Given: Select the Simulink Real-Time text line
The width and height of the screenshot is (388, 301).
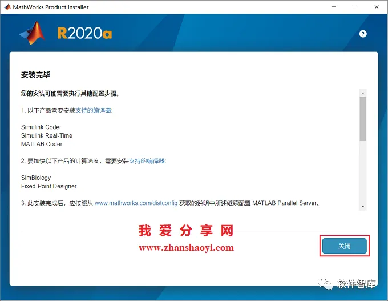Looking at the screenshot, I should pyautogui.click(x=47, y=135).
